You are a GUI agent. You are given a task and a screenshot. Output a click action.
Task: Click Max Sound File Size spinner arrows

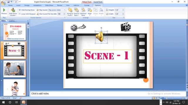[64, 14]
